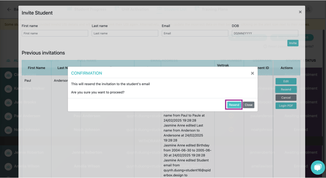Click the Invite button
Viewport: 326px width, 178px height.
point(293,43)
